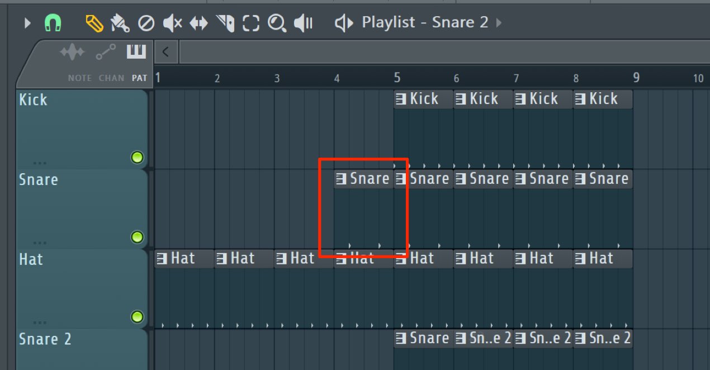Open menu icon of Hat clip at bar 7
The image size is (710, 370).
pyautogui.click(x=520, y=259)
